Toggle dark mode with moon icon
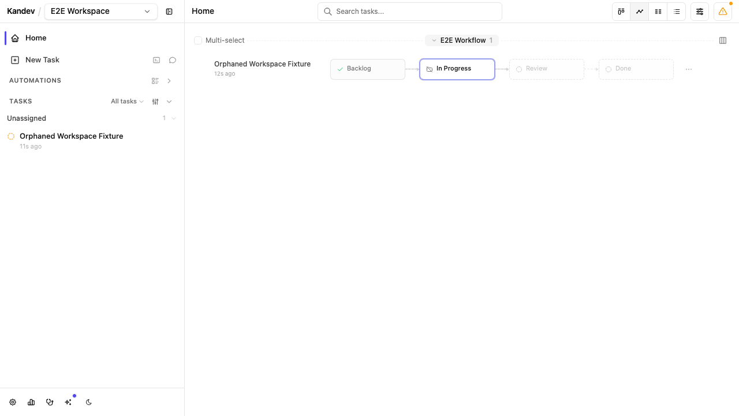739x416 pixels. tap(89, 402)
